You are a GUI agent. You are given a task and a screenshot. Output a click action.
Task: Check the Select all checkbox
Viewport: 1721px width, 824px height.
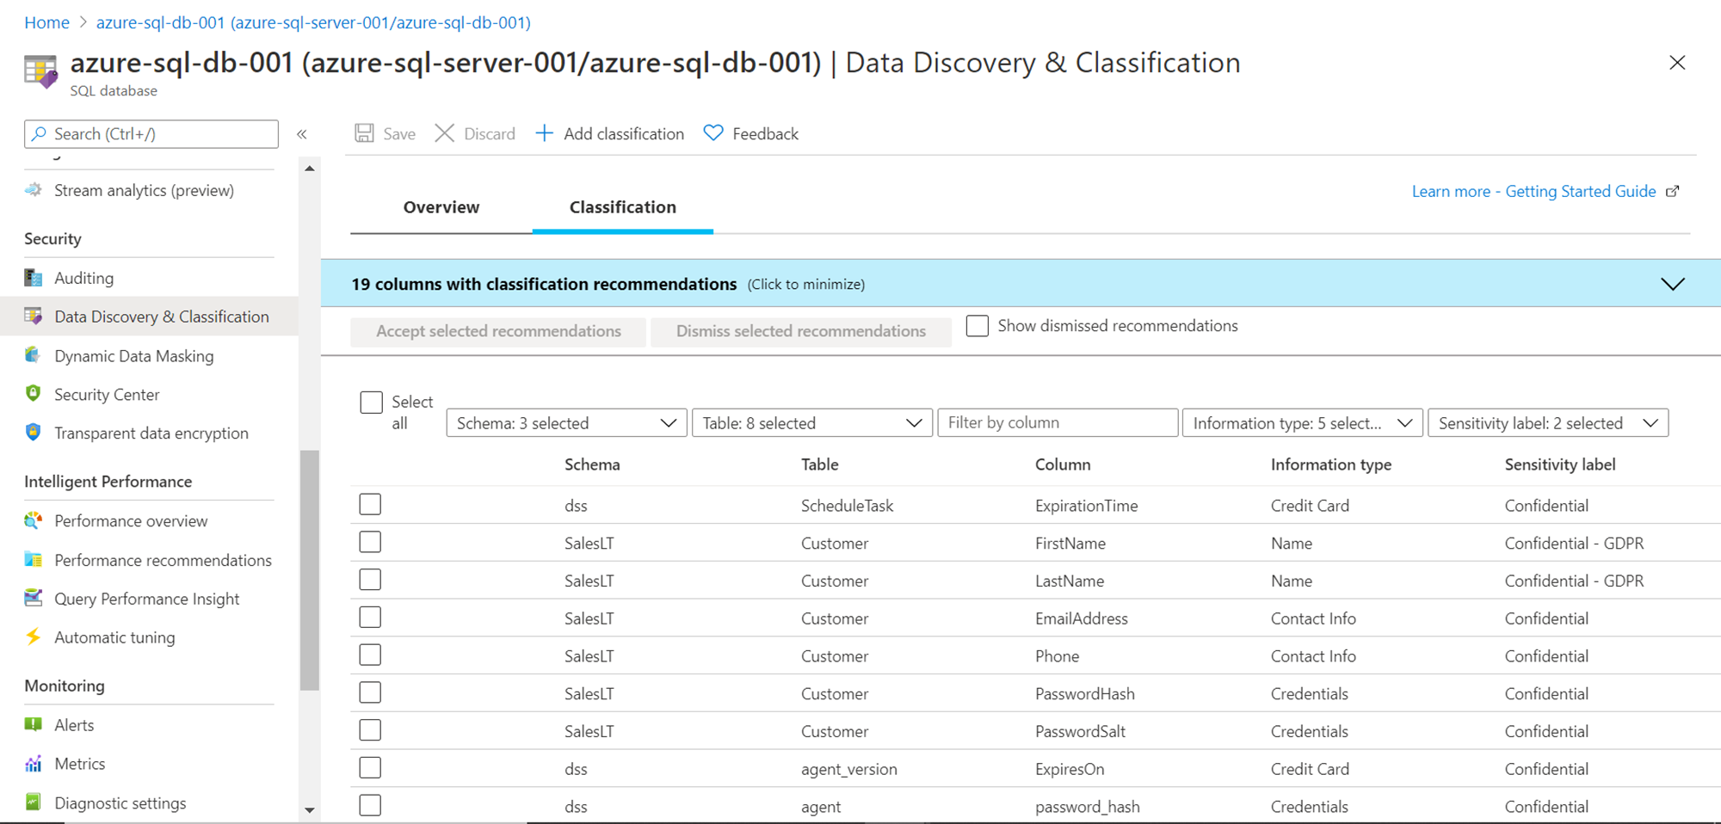click(x=371, y=403)
